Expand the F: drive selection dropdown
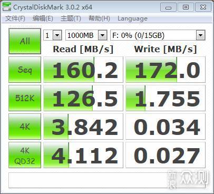Viewport: 214px width, 194px height. click(x=158, y=35)
